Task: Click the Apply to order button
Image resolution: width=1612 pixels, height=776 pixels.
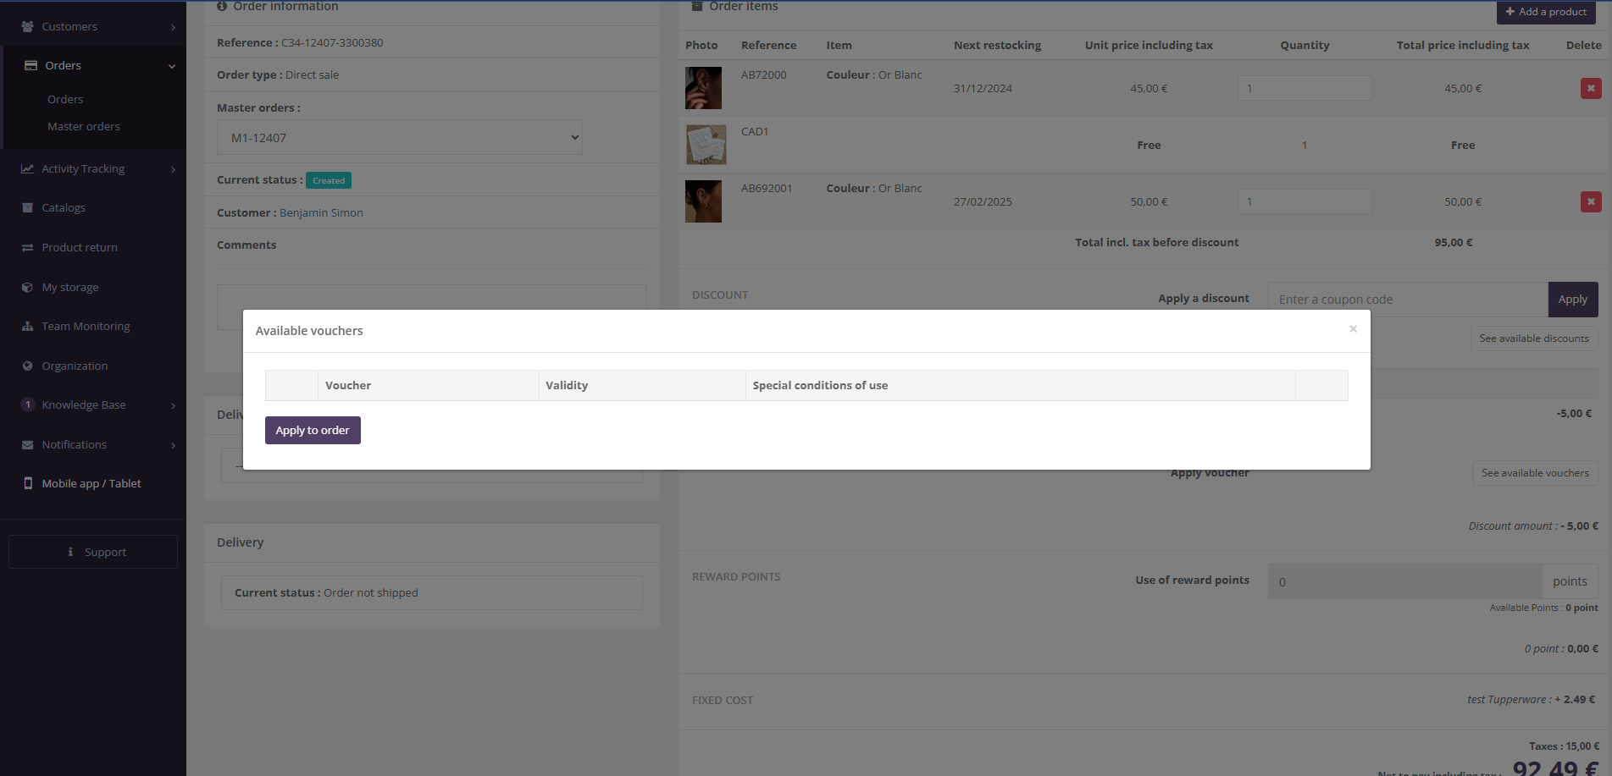Action: 313,430
